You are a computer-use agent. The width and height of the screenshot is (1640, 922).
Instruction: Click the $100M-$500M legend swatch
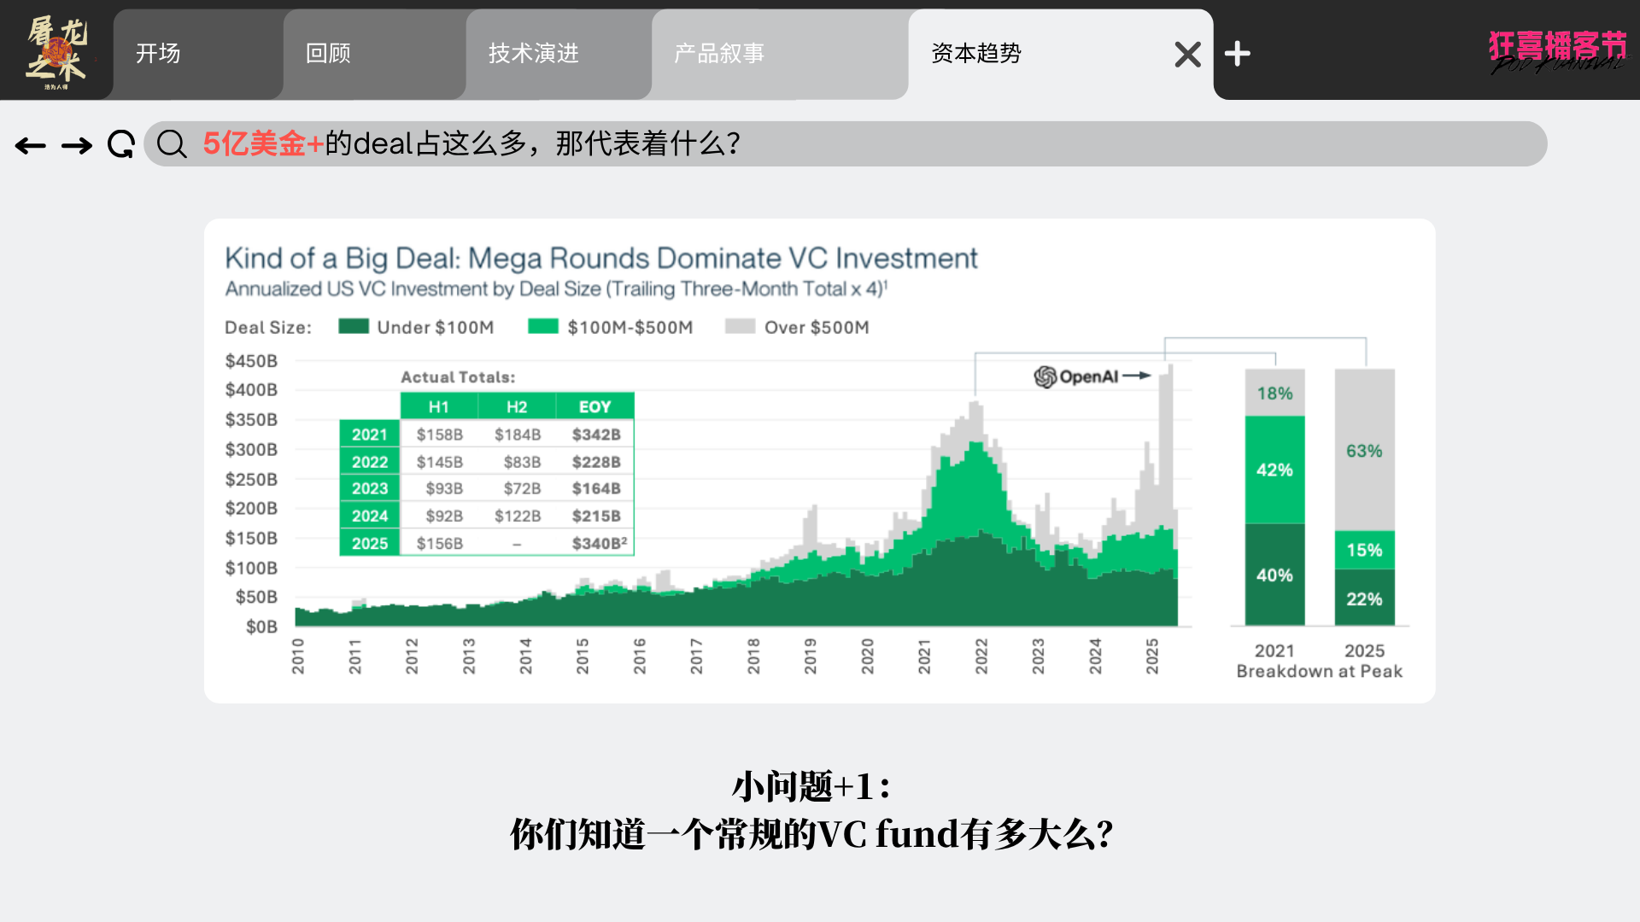pyautogui.click(x=542, y=327)
